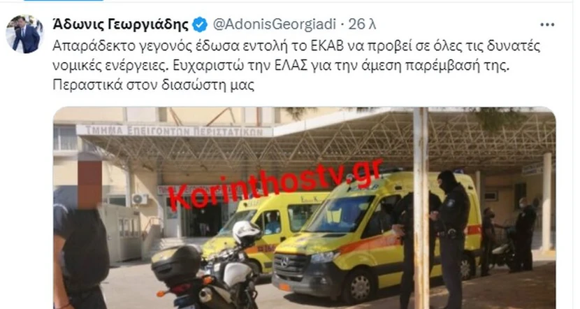Open the tweet's three-dot more options menu

547,24
